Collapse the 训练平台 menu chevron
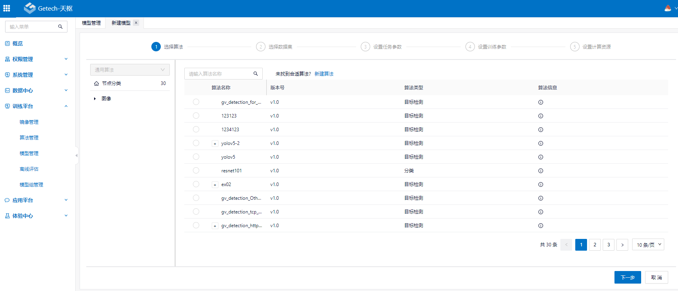The height and width of the screenshot is (291, 678). 66,106
